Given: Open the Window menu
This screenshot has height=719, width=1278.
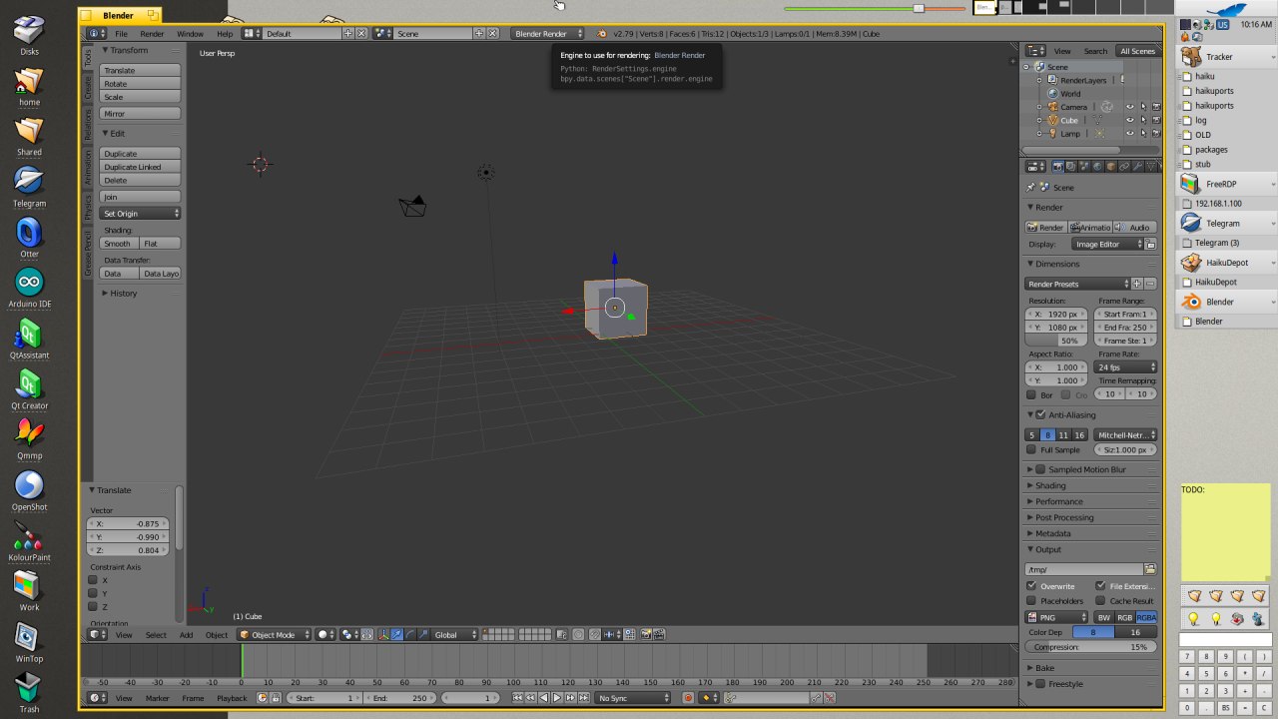Looking at the screenshot, I should coord(190,34).
